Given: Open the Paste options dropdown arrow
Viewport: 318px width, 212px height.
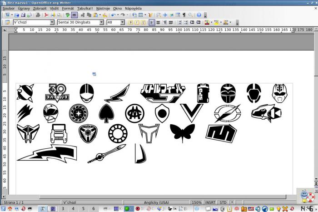Looking at the screenshot, I should click(100, 15).
